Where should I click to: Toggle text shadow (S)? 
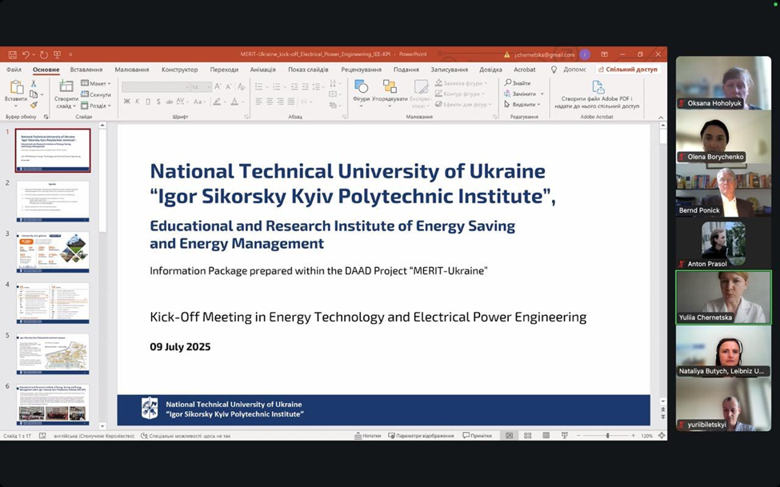(158, 102)
